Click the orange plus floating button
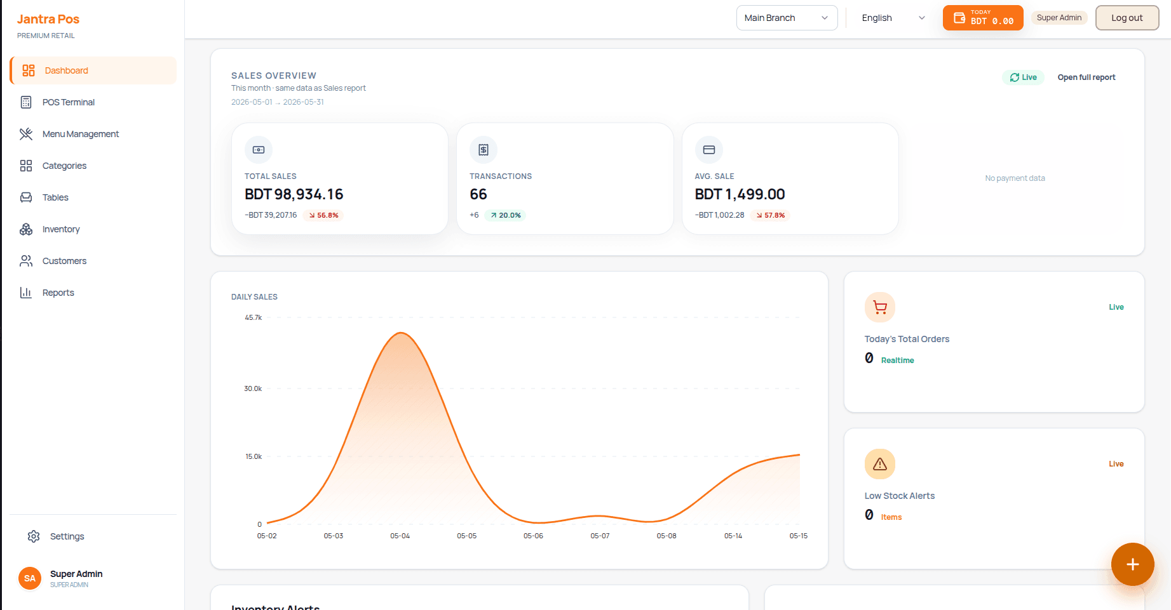The height and width of the screenshot is (610, 1171). [1133, 564]
